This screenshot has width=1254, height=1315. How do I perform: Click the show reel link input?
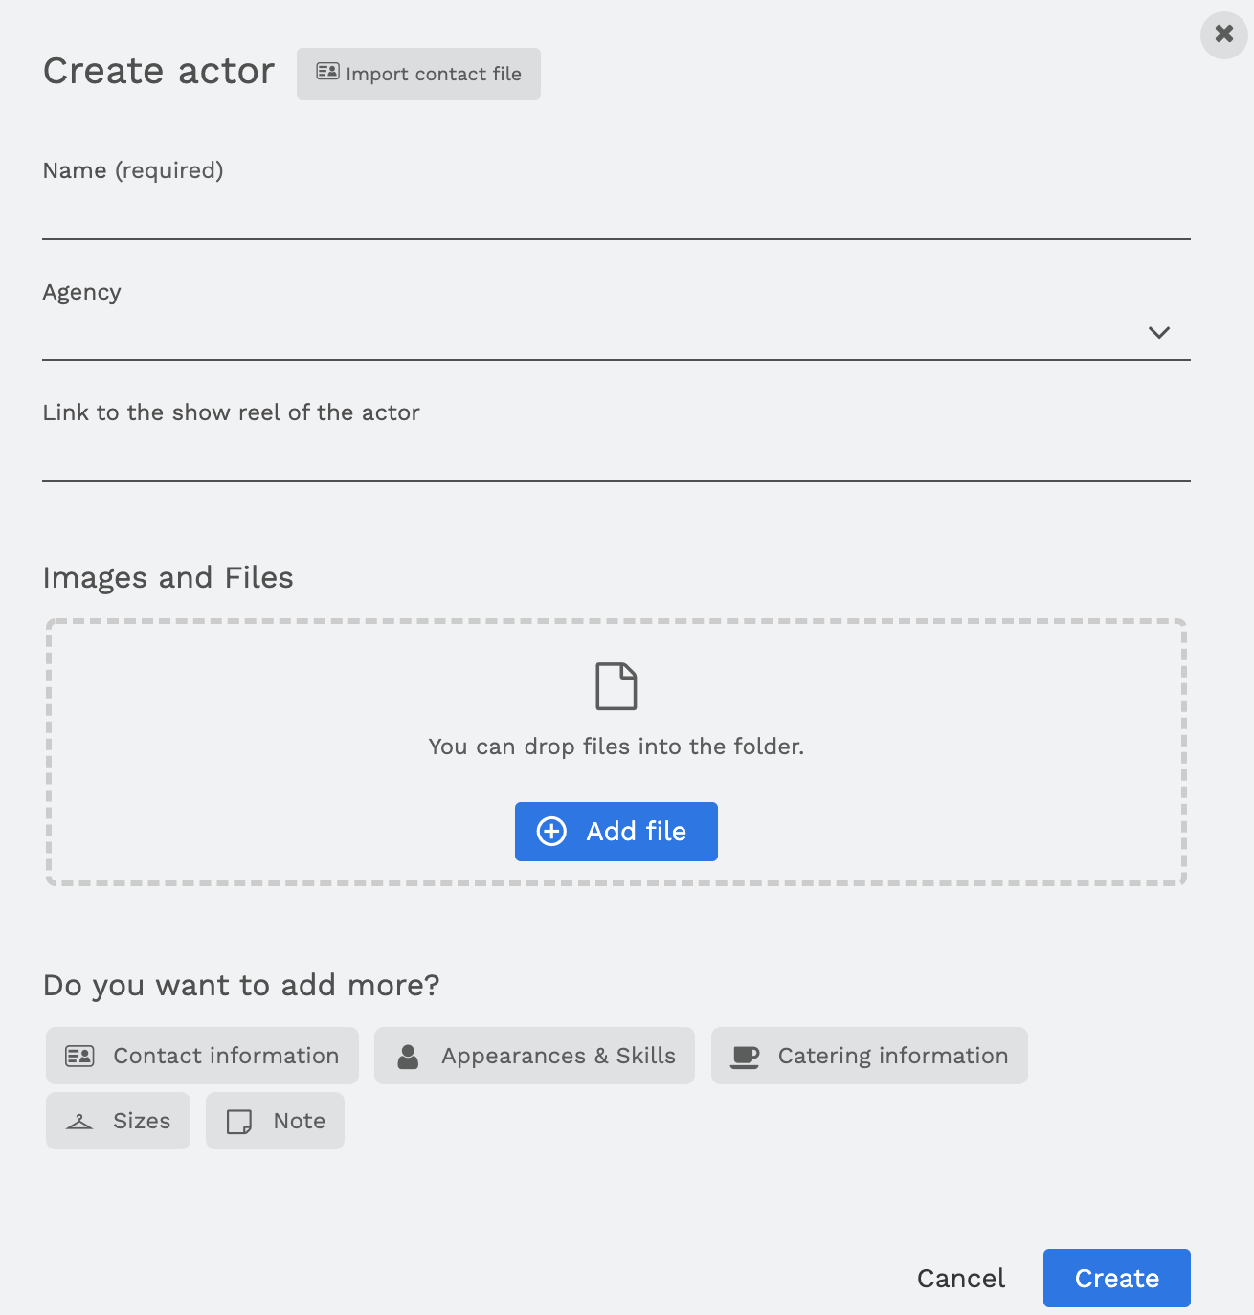pyautogui.click(x=616, y=457)
